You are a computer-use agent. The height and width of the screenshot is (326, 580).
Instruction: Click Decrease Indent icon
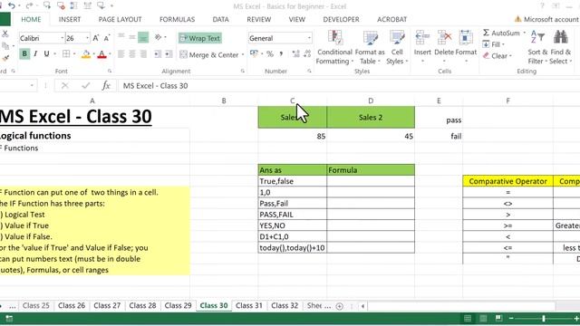[x=158, y=54]
